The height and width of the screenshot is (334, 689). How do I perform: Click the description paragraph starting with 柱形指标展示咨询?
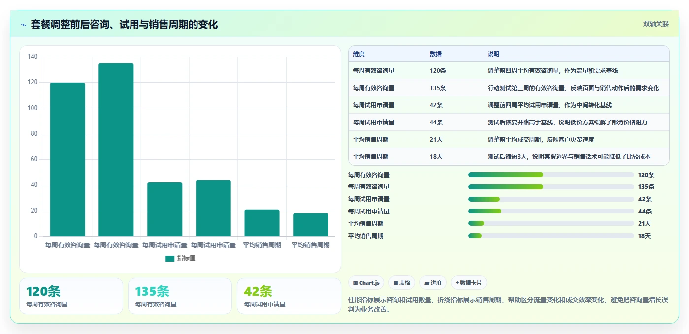[508, 304]
